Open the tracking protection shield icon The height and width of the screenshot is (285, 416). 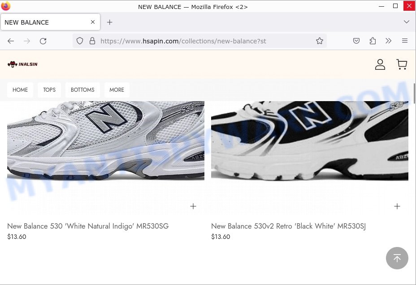80,41
